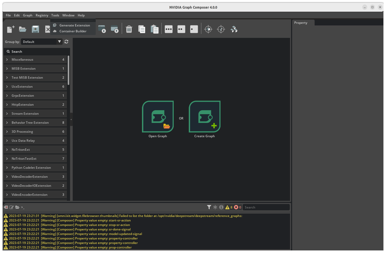Click the stacked cubes arrange icon
The width and height of the screenshot is (386, 253).
[234, 29]
